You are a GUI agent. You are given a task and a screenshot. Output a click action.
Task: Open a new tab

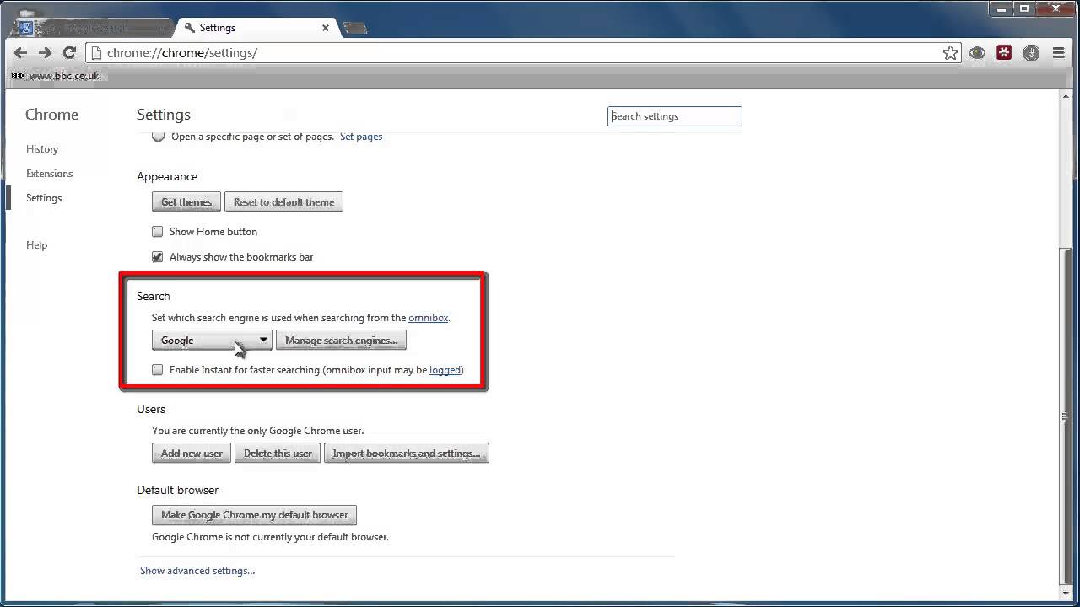(355, 28)
